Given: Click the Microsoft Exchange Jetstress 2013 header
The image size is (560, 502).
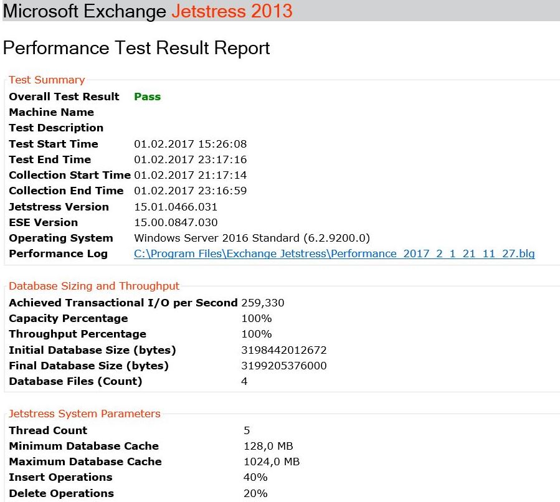Looking at the screenshot, I should coord(148,11).
